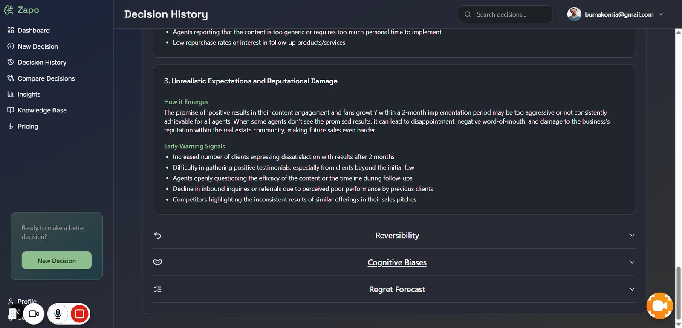The image size is (682, 328).
Task: Click the page vertical scrollbar thumb
Action: 679,293
